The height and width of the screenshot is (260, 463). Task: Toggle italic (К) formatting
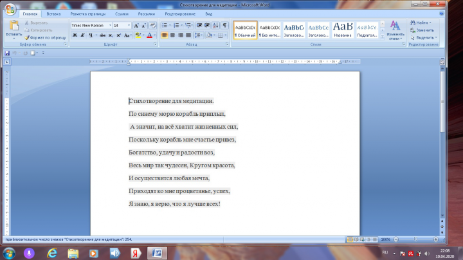pos(82,35)
